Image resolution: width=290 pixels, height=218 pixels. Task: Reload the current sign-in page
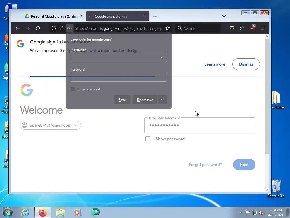click(x=38, y=28)
